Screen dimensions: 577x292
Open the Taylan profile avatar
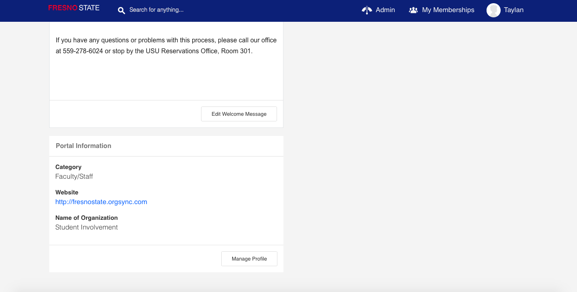tap(493, 10)
